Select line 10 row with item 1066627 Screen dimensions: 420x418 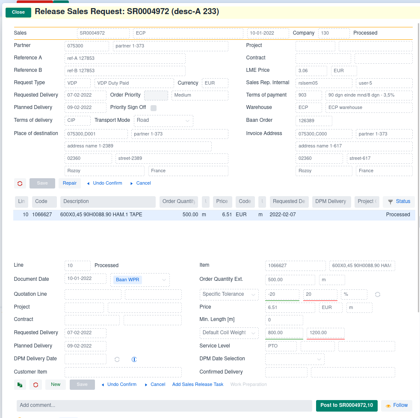(214, 215)
